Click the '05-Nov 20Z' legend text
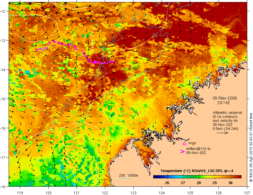 [222, 125]
